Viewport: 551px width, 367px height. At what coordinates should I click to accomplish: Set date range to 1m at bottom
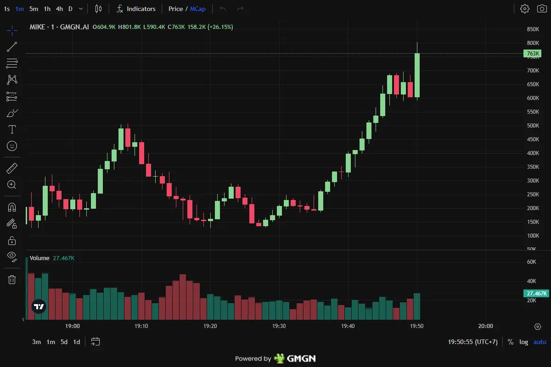pos(51,342)
